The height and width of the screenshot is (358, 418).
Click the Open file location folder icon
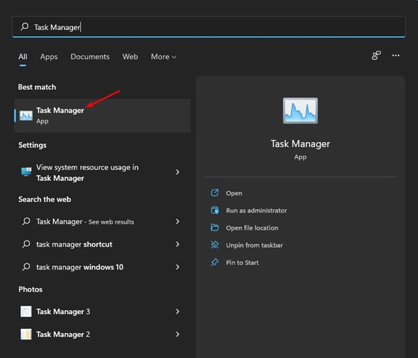(x=214, y=228)
